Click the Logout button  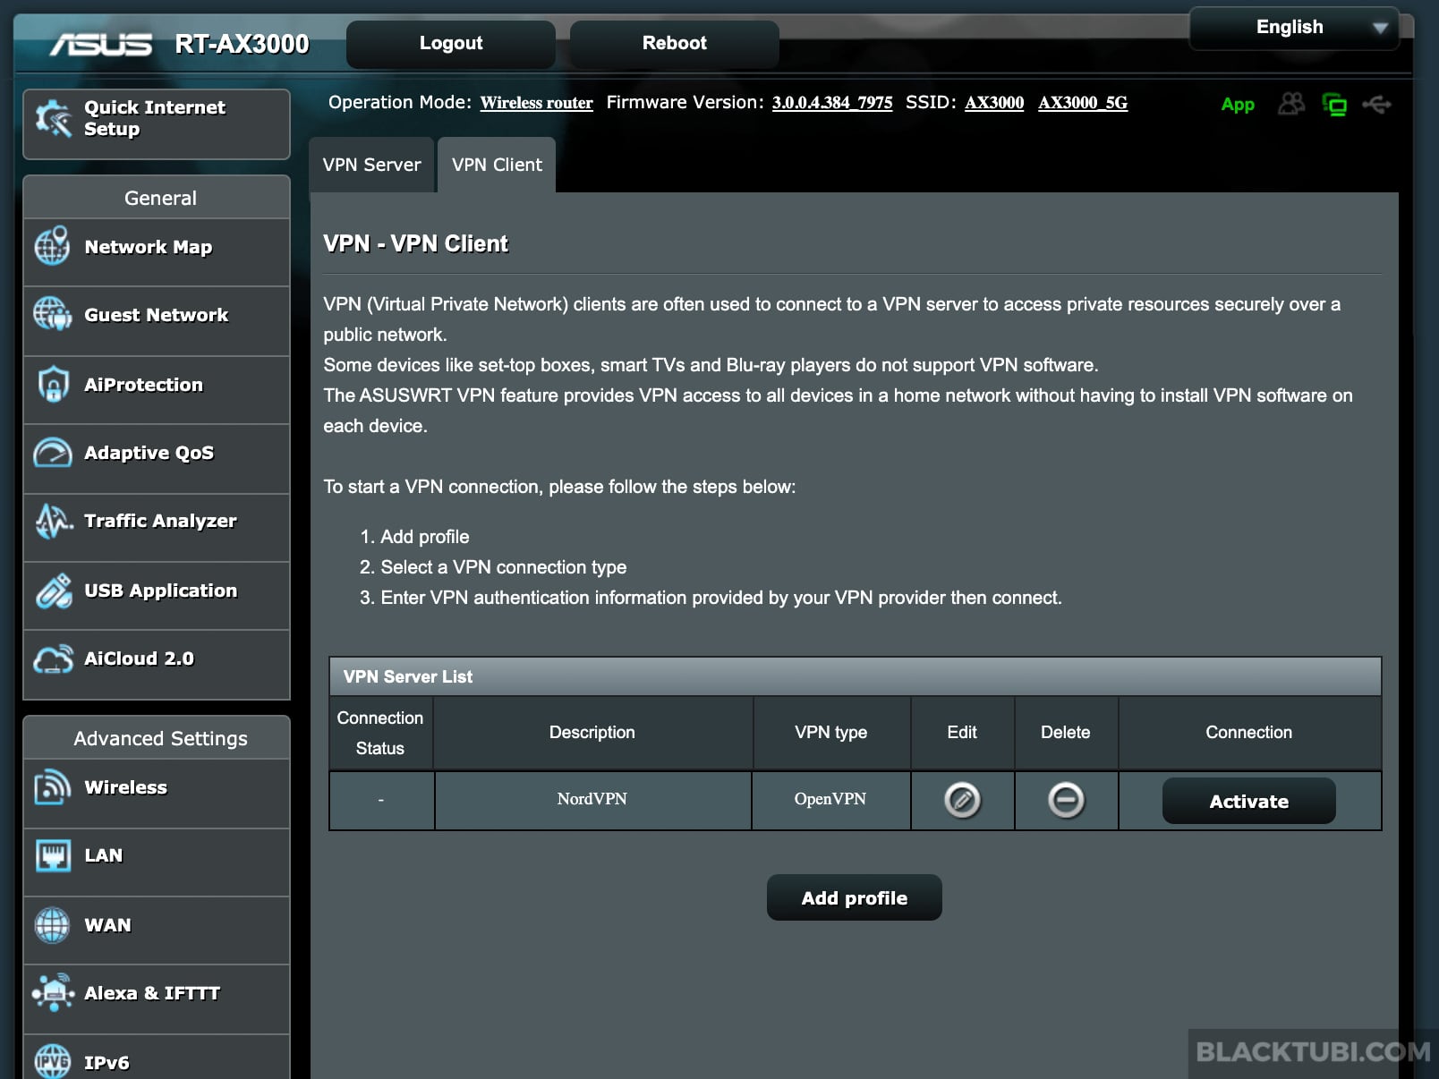coord(450,44)
